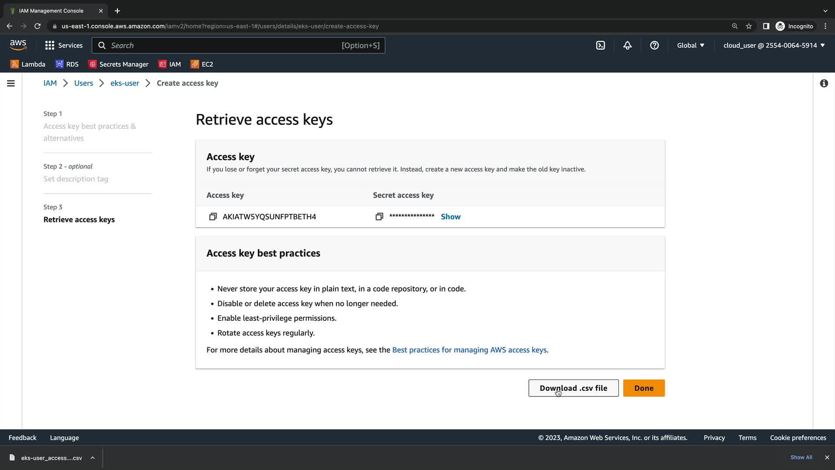Screen dimensions: 835x470
Task: Copy the secret access key
Action: pos(379,217)
